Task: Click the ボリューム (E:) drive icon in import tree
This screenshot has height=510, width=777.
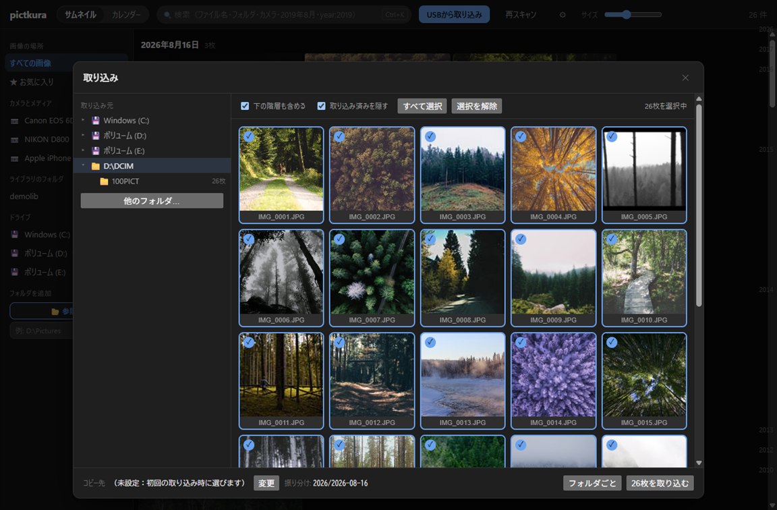Action: (x=96, y=150)
